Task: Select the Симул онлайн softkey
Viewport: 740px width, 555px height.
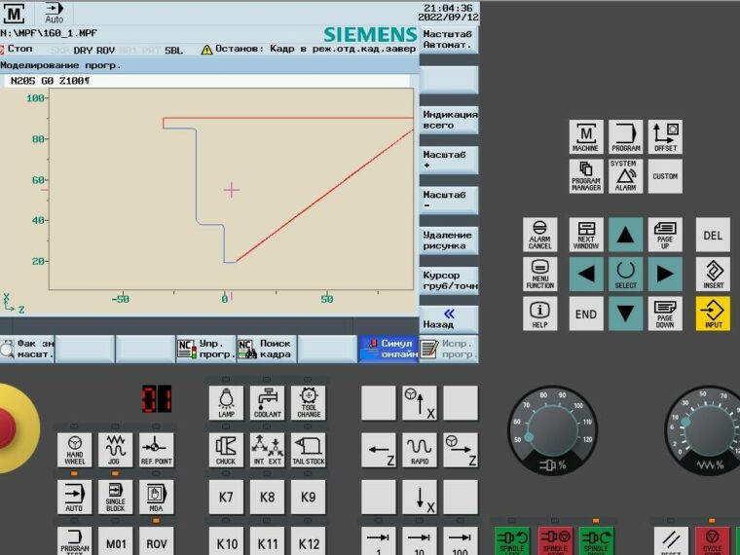Action: tap(388, 350)
